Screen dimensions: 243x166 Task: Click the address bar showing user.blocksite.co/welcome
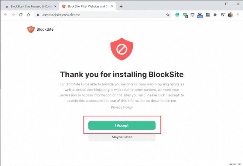pyautogui.click(x=100, y=15)
